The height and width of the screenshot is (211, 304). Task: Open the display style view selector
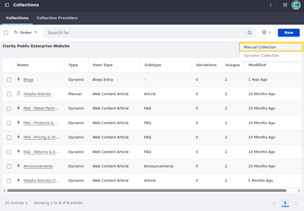click(266, 32)
